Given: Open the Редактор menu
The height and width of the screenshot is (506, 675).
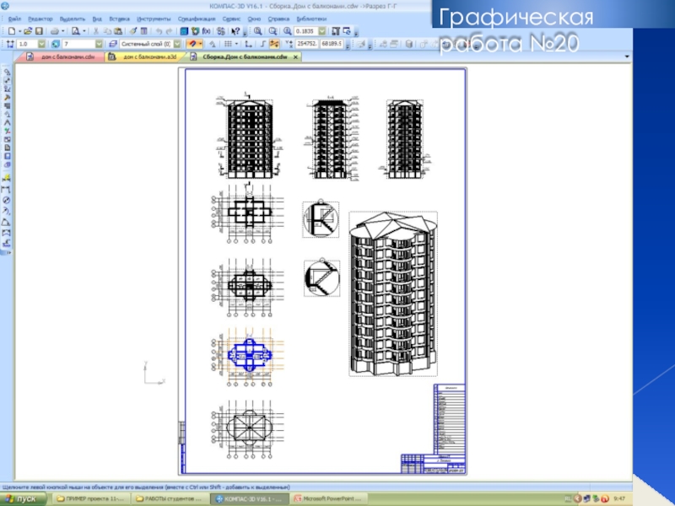Looking at the screenshot, I should pos(40,19).
